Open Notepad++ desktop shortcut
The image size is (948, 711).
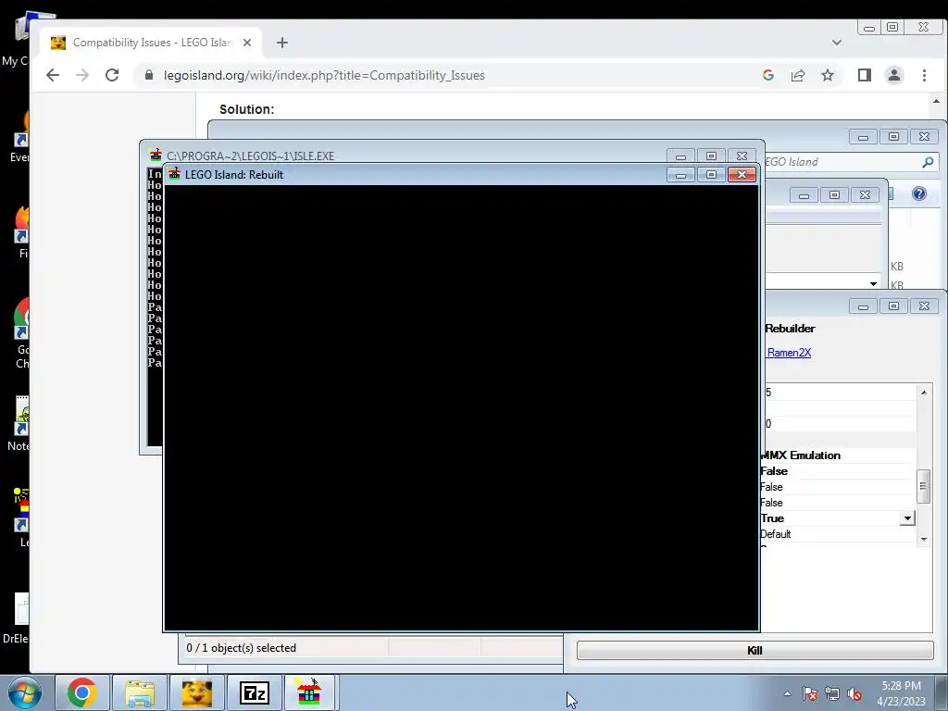pyautogui.click(x=20, y=423)
